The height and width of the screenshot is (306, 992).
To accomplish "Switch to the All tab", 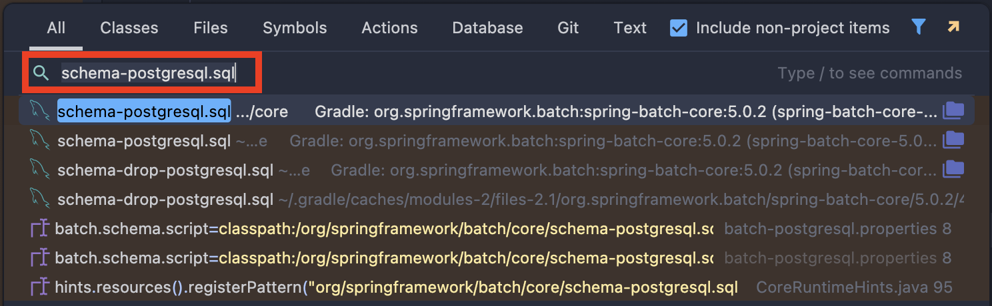I will [56, 28].
